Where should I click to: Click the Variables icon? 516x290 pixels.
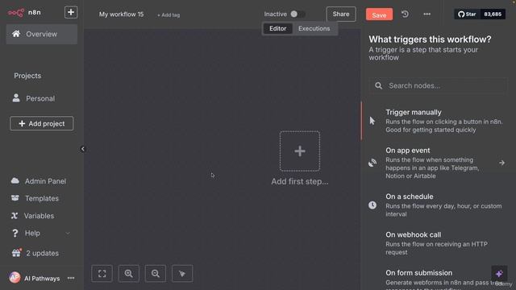point(15,216)
